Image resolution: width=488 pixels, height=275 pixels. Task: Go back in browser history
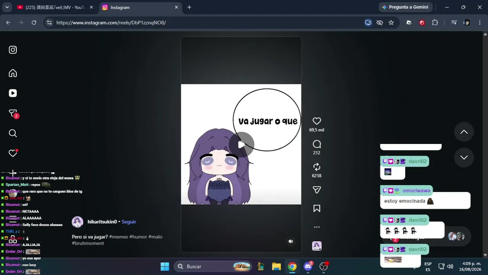coord(8,23)
